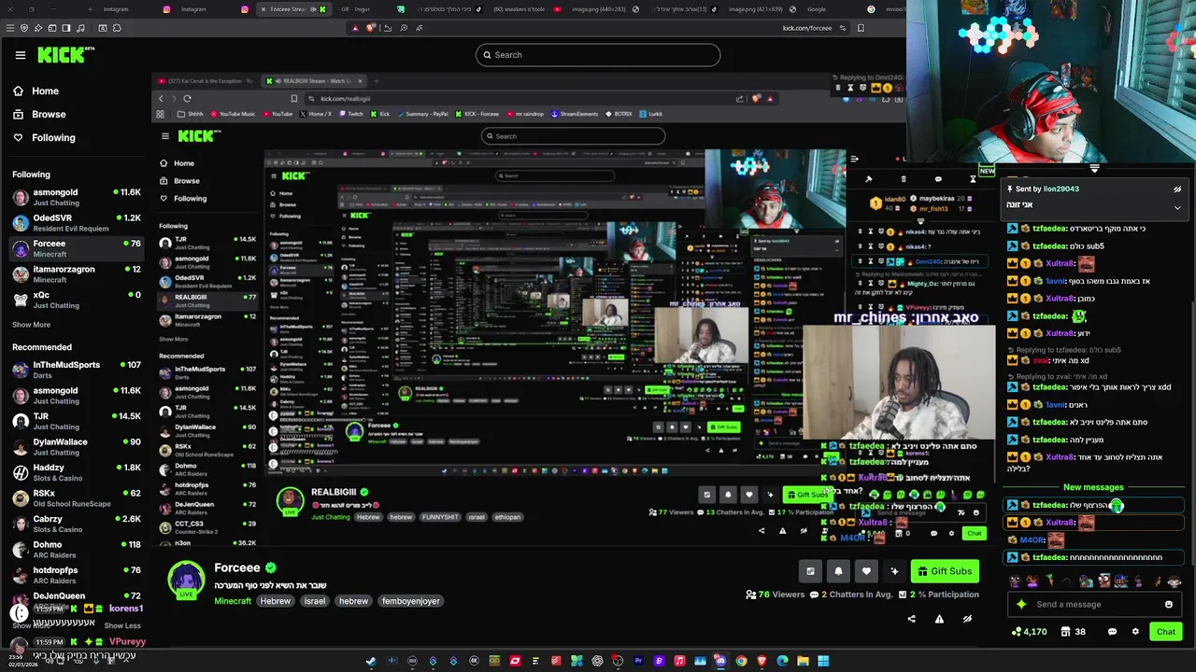The height and width of the screenshot is (672, 1196).
Task: Toggle the crossed-eye hide icon under stream stats
Action: 967,618
